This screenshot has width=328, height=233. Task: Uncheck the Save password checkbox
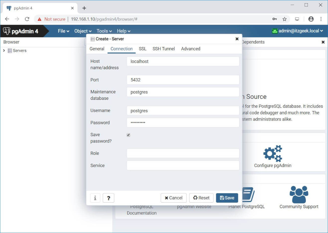128,135
